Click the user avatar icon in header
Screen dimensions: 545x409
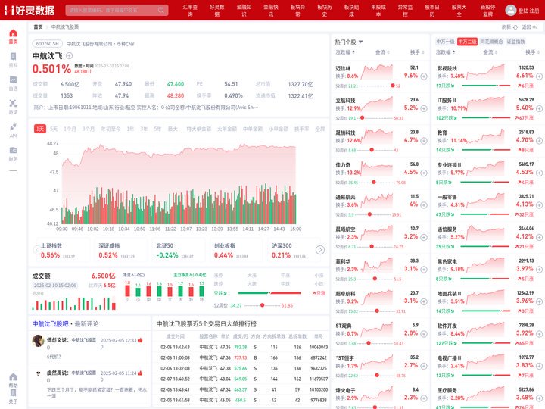point(511,10)
